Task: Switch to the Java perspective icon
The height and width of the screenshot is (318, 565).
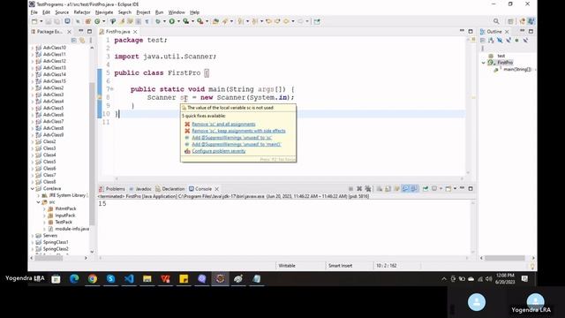Action: pos(531,21)
